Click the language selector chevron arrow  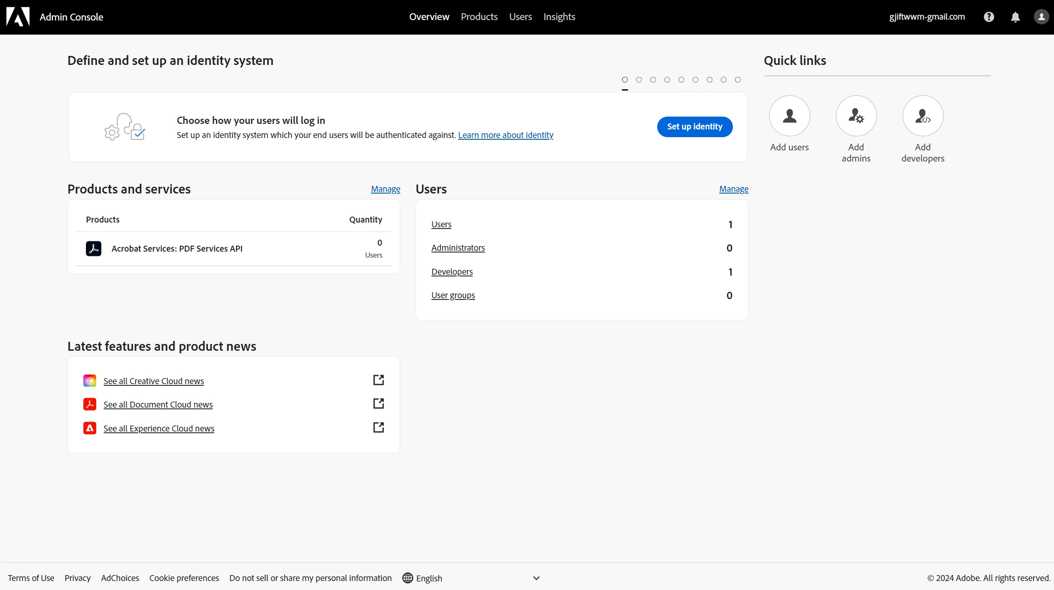click(536, 578)
